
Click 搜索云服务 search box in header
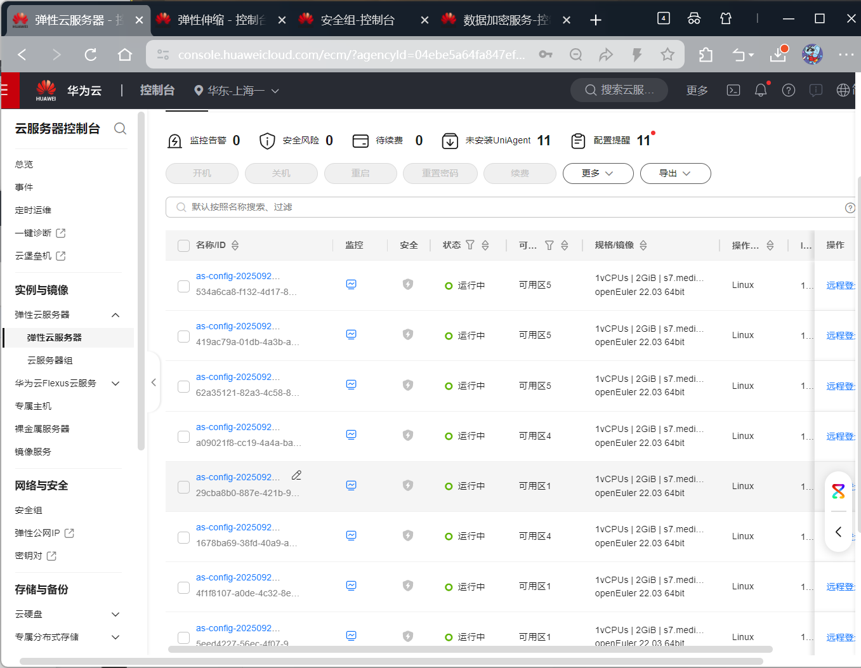619,90
